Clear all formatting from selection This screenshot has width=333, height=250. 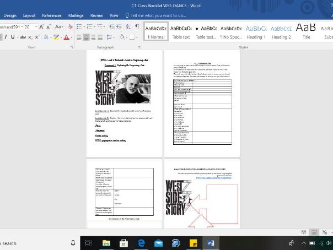pyautogui.click(x=71, y=27)
